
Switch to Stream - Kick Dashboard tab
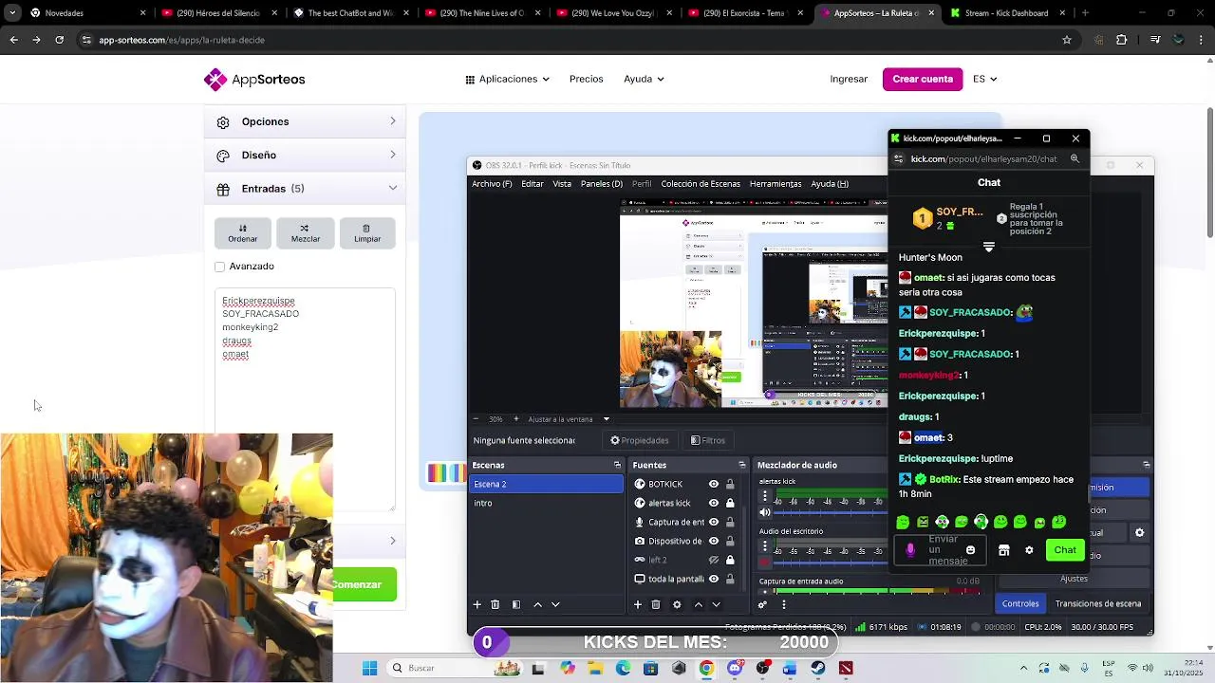pyautogui.click(x=1006, y=13)
